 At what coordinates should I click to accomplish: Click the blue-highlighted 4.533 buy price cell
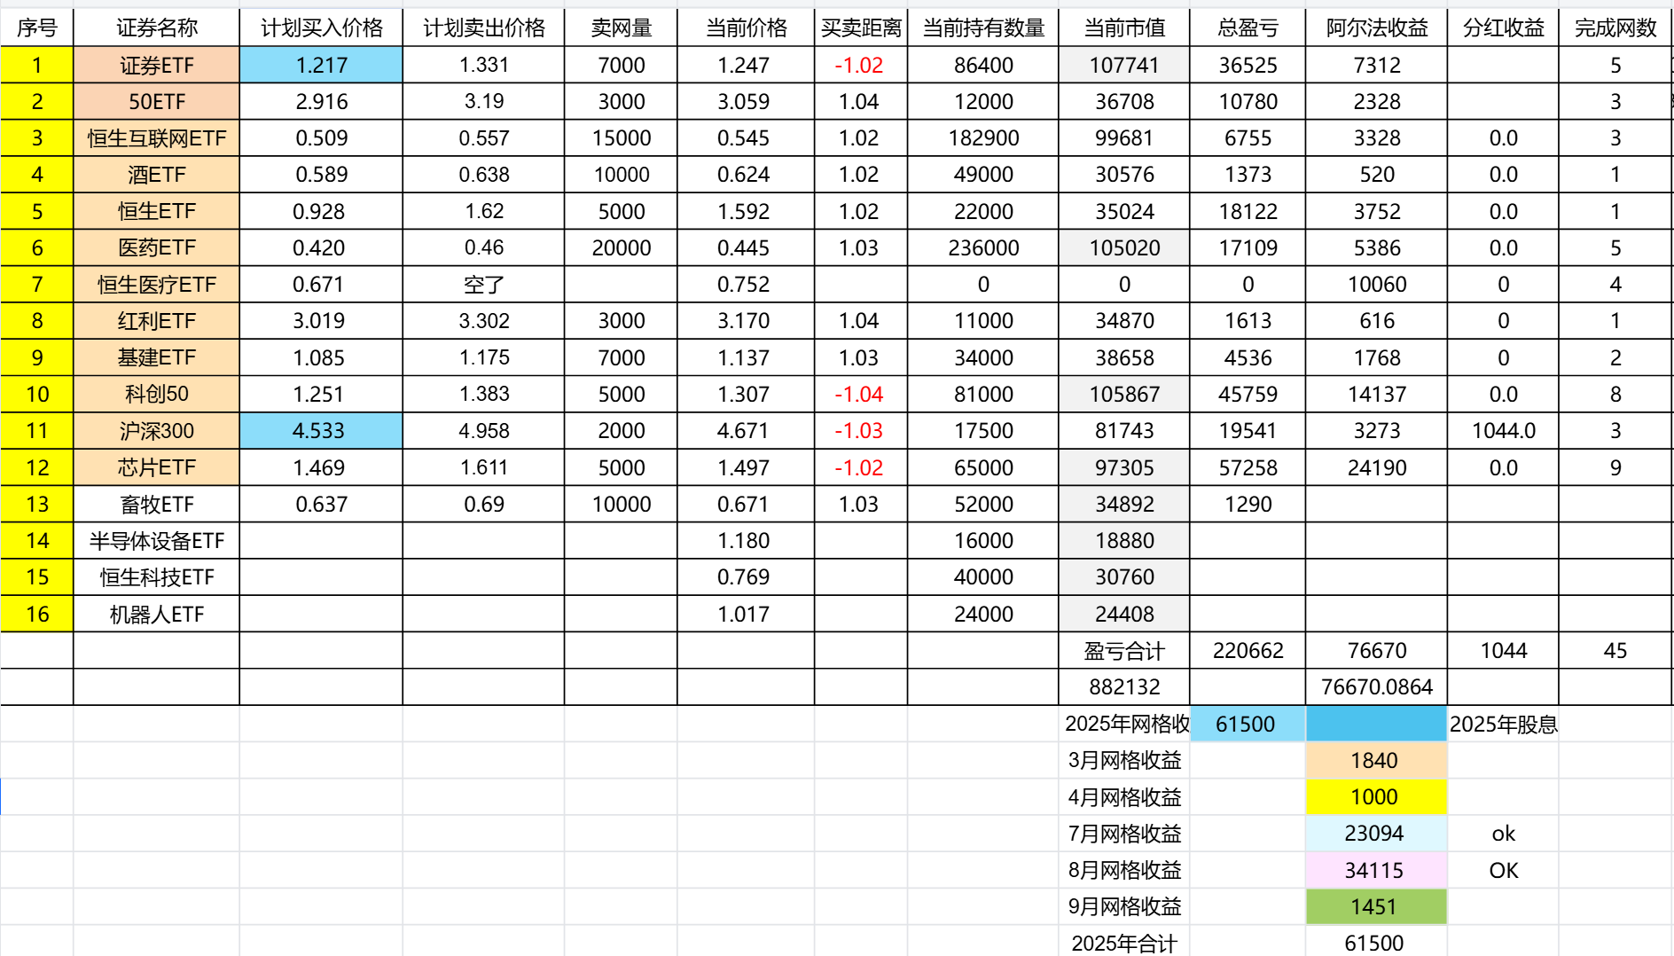click(321, 431)
